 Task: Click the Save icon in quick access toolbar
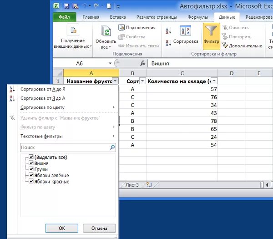click(66, 6)
